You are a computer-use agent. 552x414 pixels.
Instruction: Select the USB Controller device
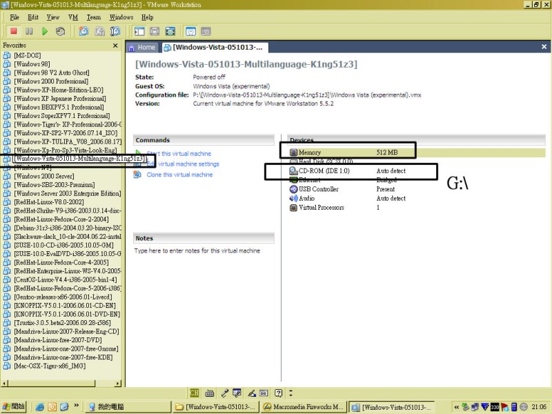(417, 189)
